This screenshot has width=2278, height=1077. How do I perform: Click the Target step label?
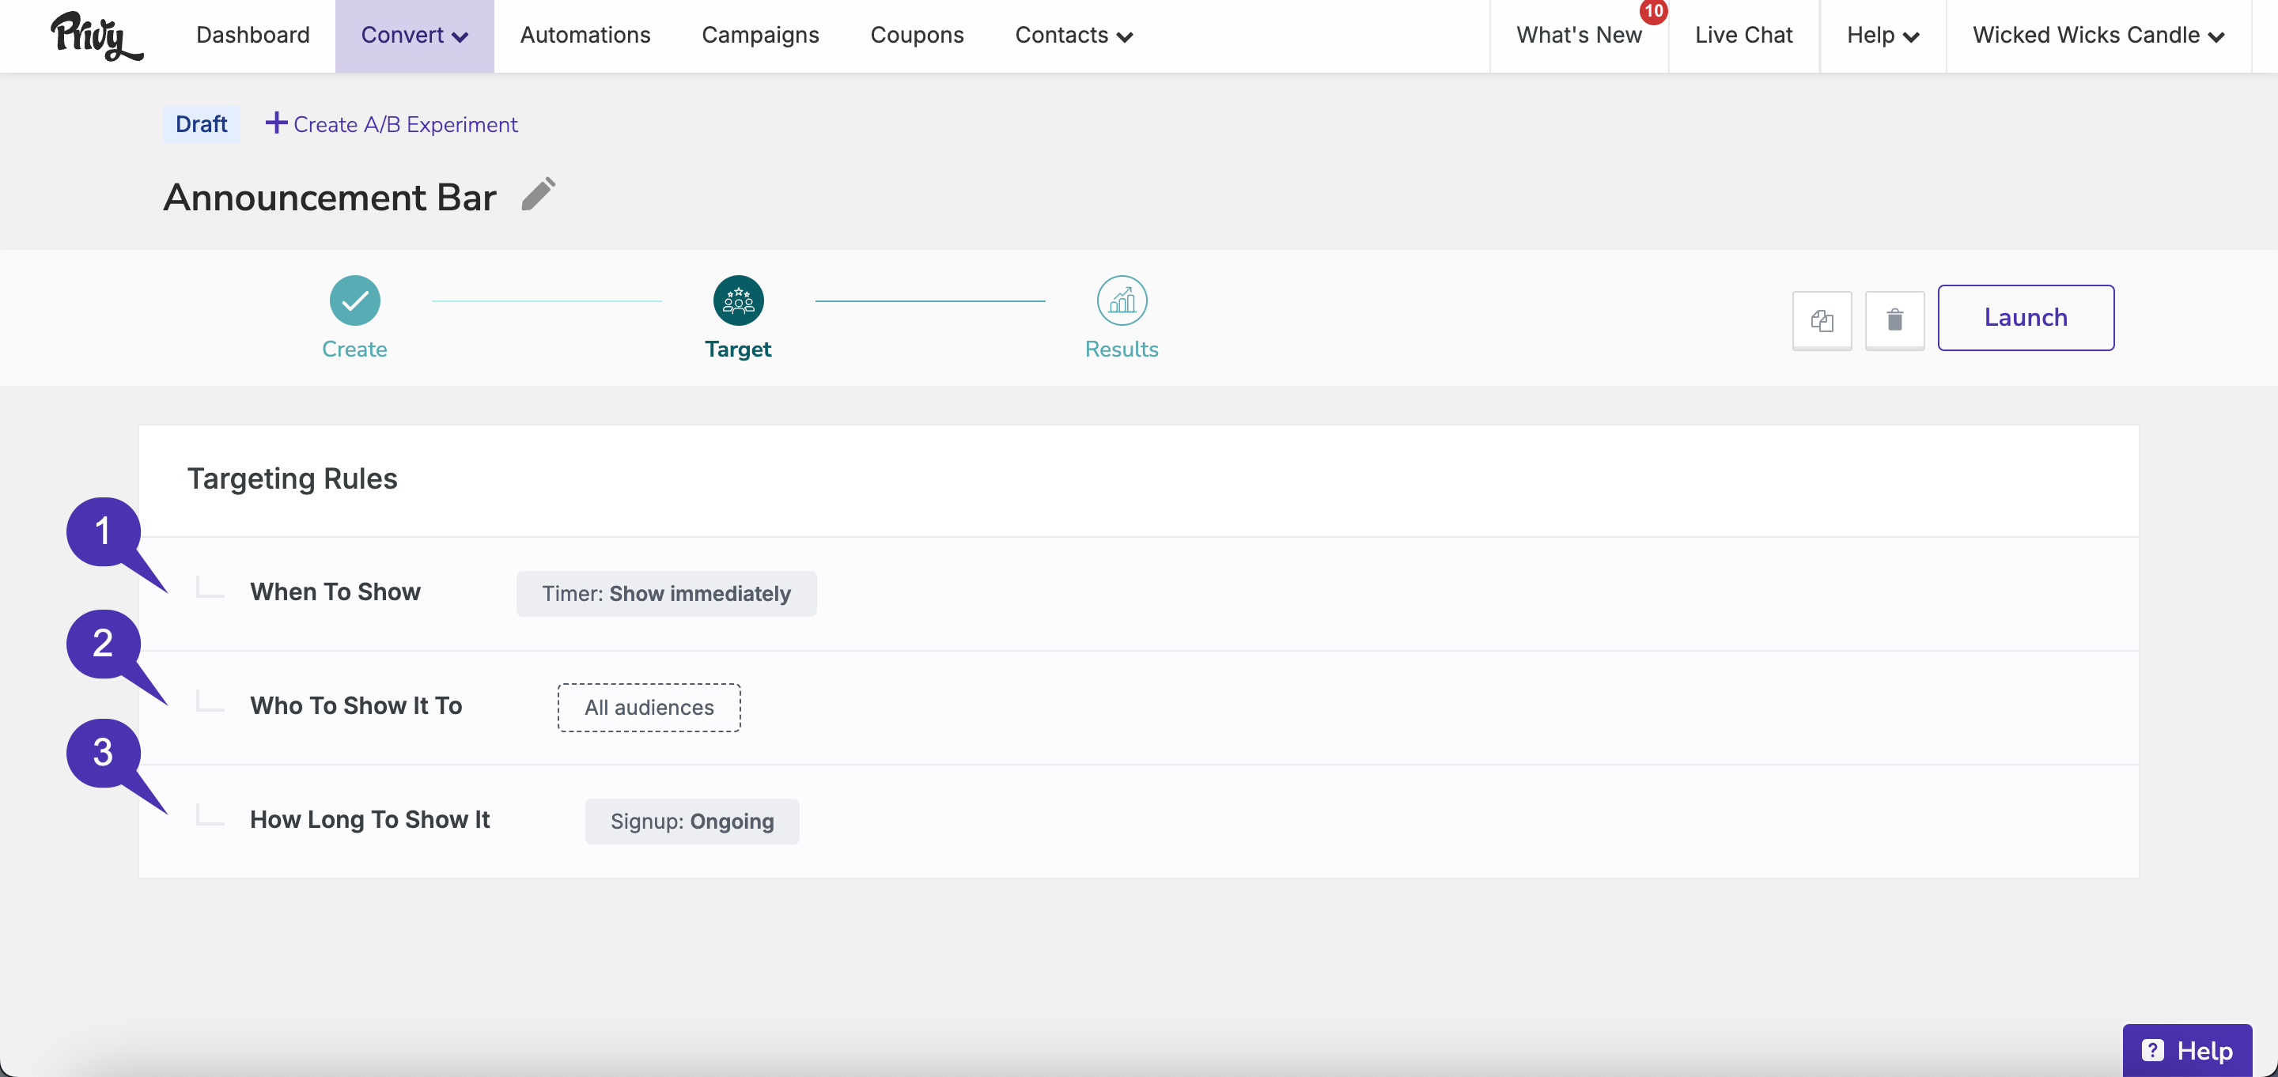click(x=739, y=350)
